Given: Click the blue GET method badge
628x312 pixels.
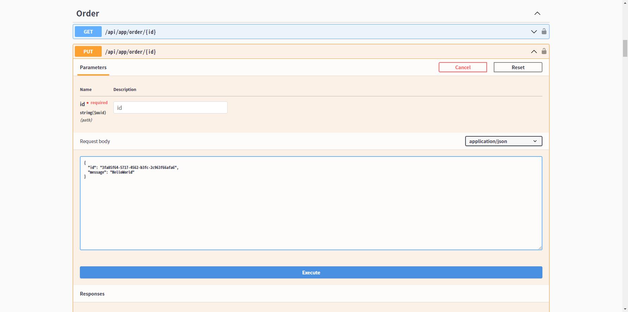Looking at the screenshot, I should pos(88,32).
